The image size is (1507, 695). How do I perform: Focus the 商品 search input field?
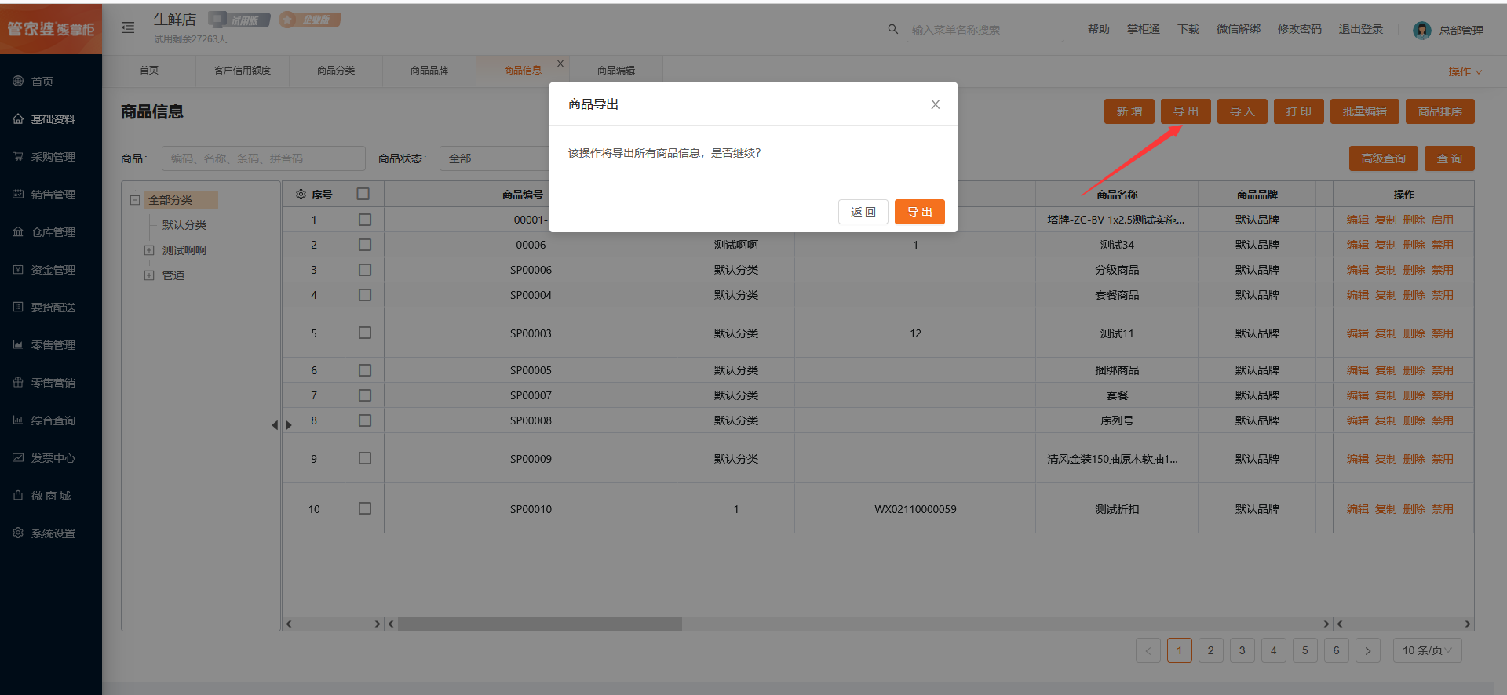(x=264, y=158)
